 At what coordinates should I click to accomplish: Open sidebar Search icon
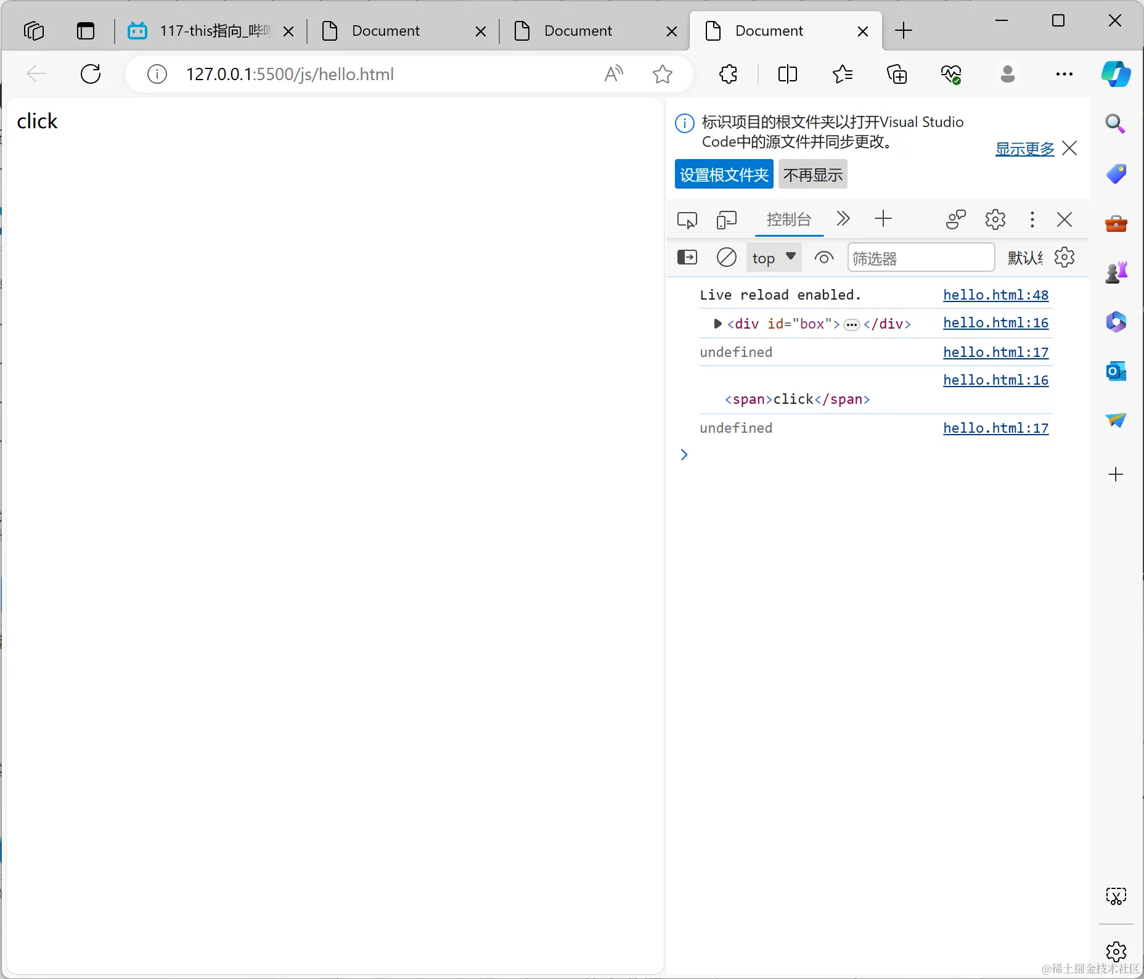1116,123
